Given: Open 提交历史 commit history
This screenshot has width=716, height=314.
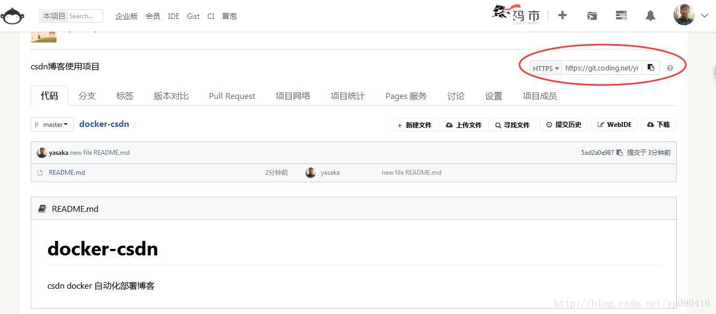Looking at the screenshot, I should click(564, 125).
